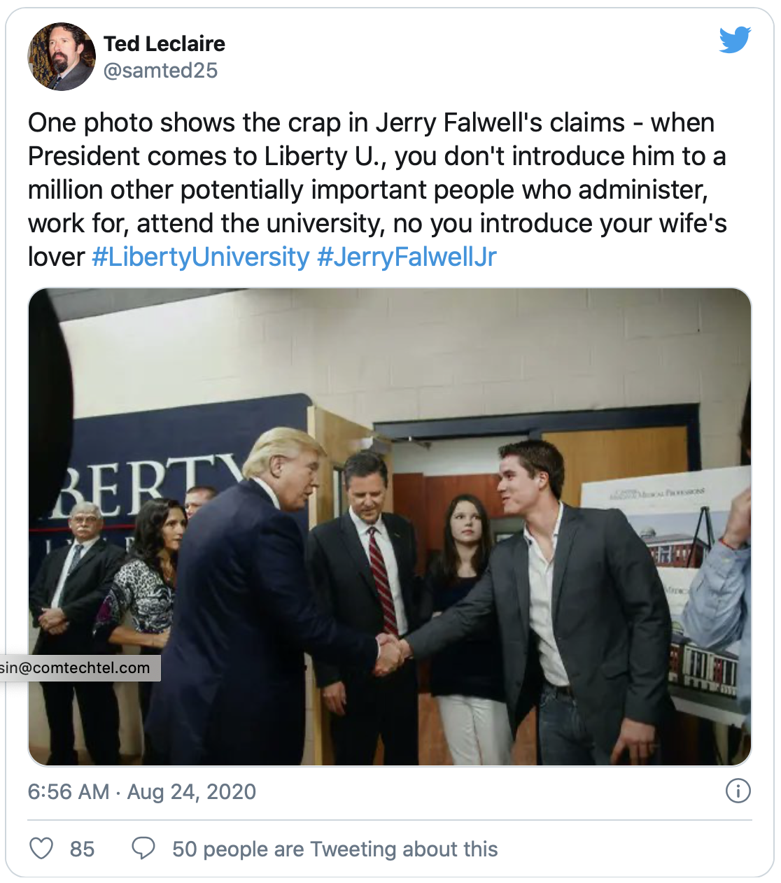The height and width of the screenshot is (883, 781).
Task: Follow the #JerryFalwellJr hashtag
Action: click(407, 257)
